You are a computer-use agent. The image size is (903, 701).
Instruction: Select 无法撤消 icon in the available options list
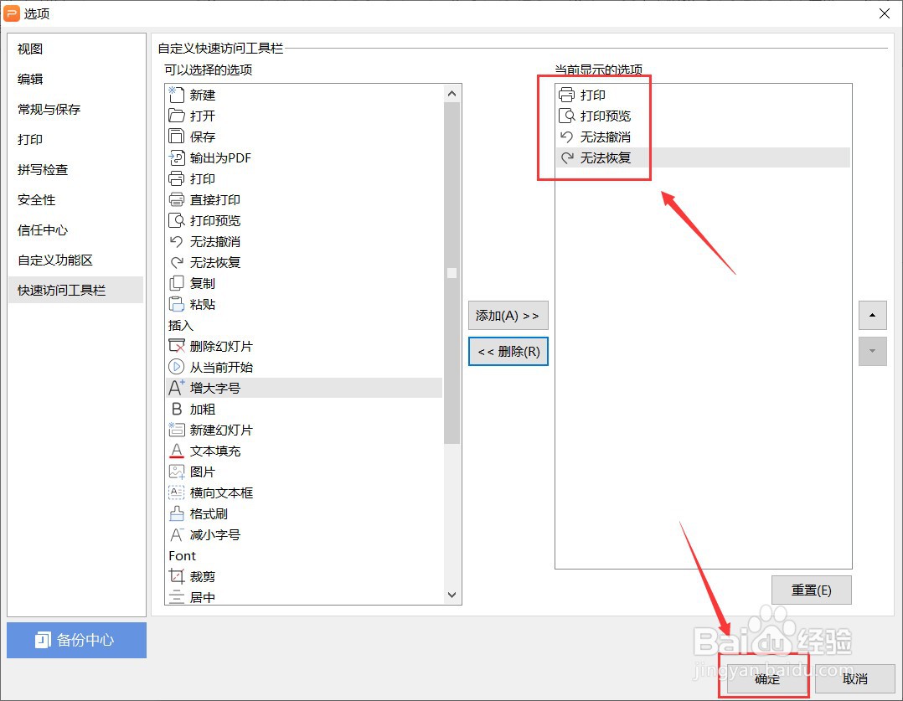(176, 241)
